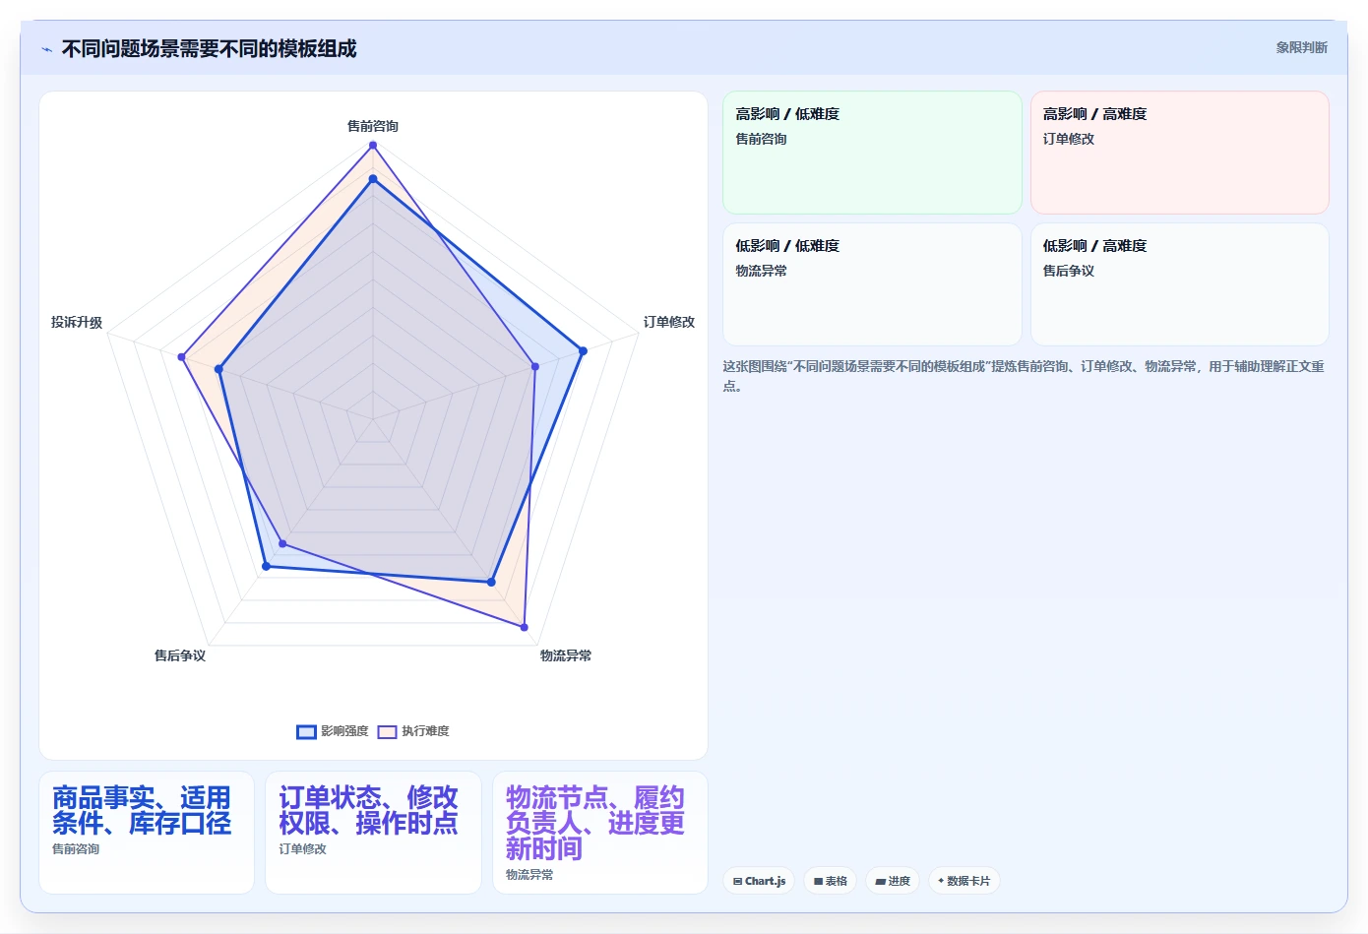The width and height of the screenshot is (1368, 934).
Task: Select the 影响强度 data point on the 投诉升级 axis
Action: pyautogui.click(x=219, y=370)
